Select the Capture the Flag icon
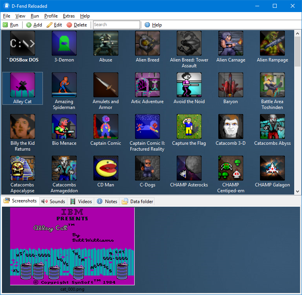This screenshot has height=295, width=302. [189, 126]
